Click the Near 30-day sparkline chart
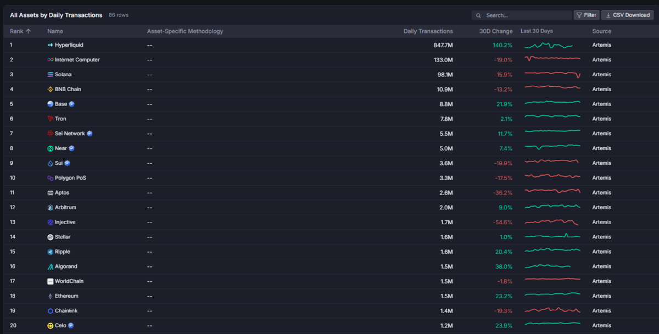Image resolution: width=659 pixels, height=334 pixels. 552,147
